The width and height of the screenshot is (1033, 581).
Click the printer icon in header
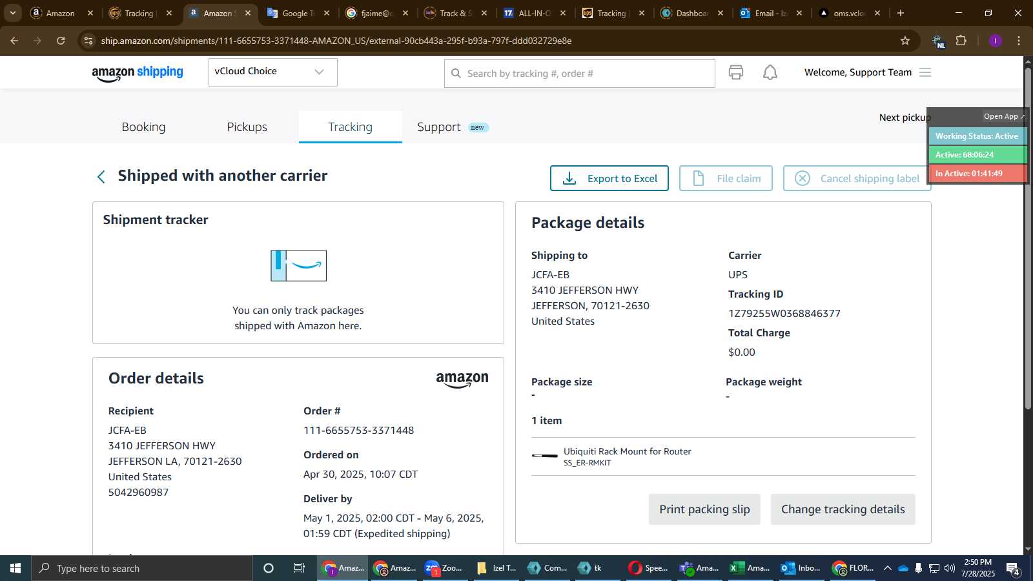point(736,72)
